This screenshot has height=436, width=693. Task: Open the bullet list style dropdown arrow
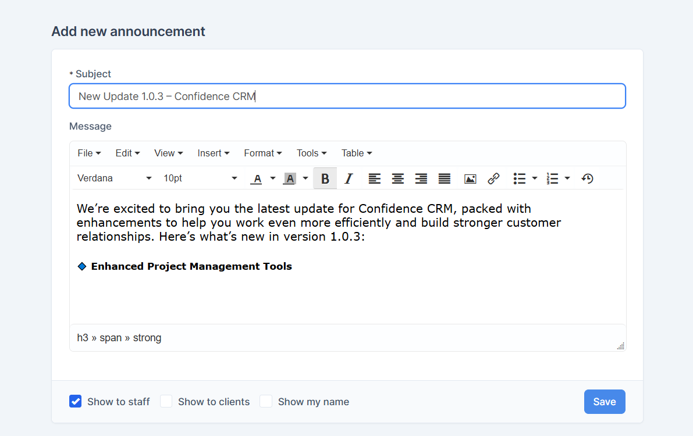(535, 178)
